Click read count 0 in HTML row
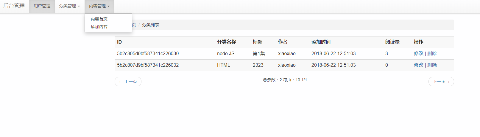Image resolution: width=480 pixels, height=137 pixels. click(387, 65)
